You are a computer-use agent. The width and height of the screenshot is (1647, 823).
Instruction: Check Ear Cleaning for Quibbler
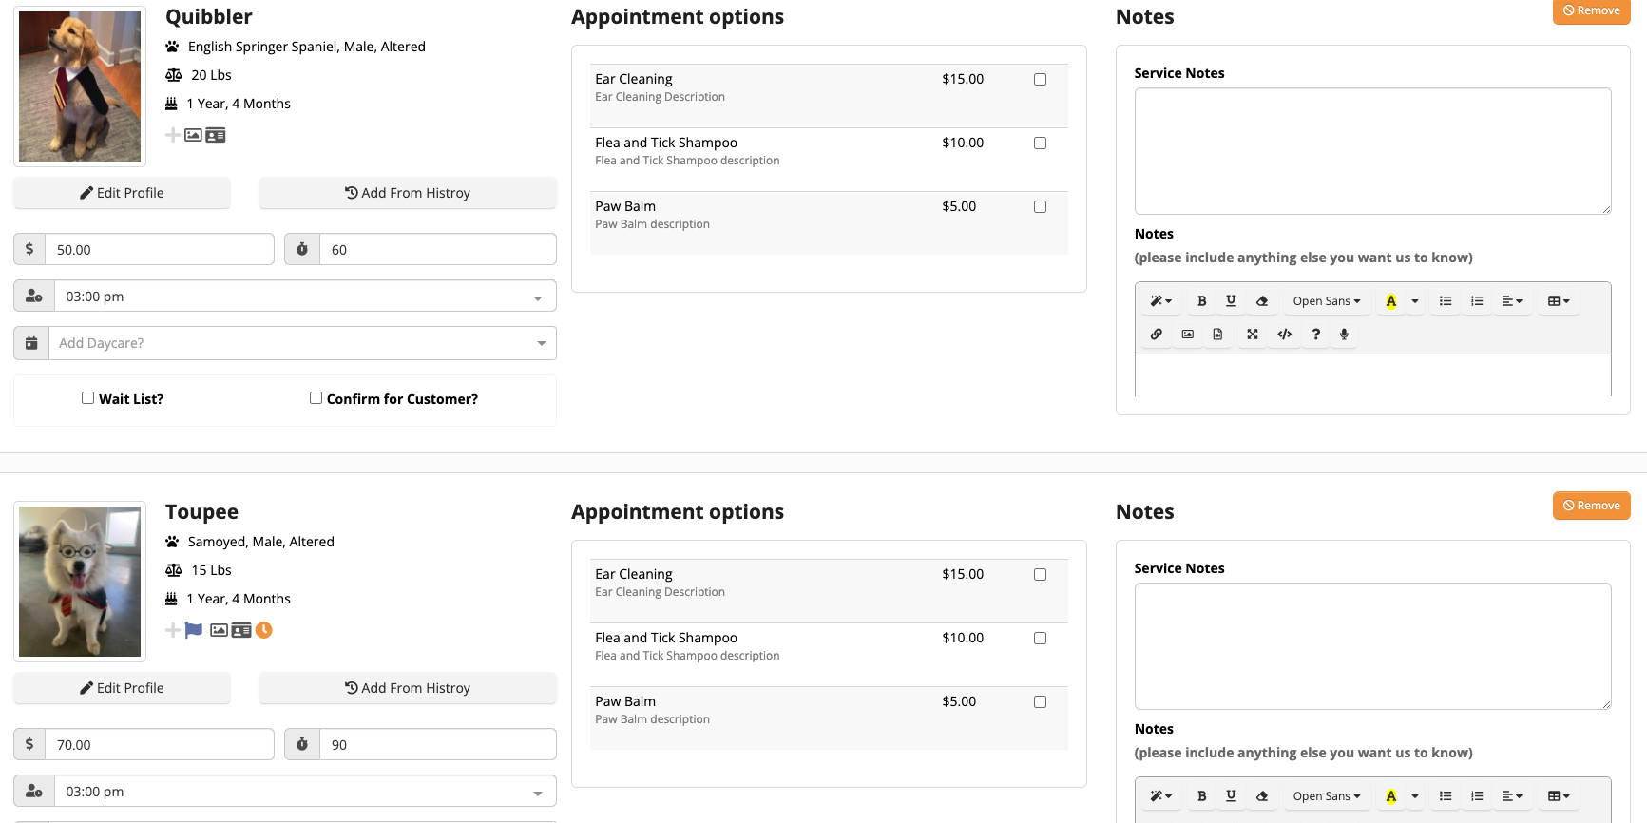coord(1040,80)
